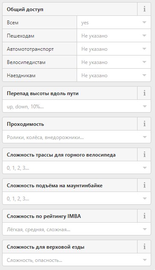
Task: Click the Сложность подъёма на маунтинбайке value field
Action: [x=77, y=198]
